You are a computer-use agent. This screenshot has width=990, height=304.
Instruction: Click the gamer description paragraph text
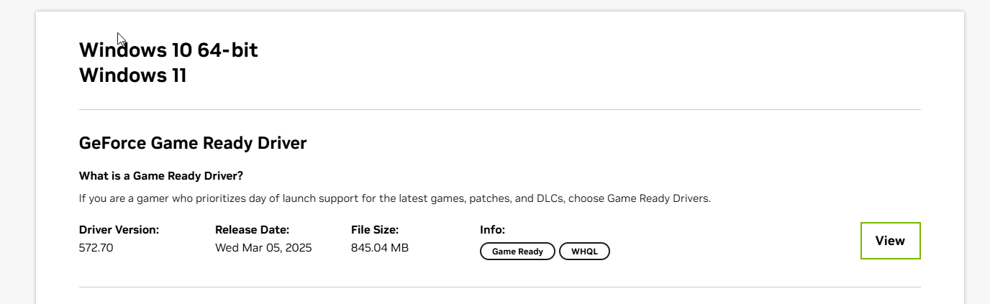(x=395, y=198)
